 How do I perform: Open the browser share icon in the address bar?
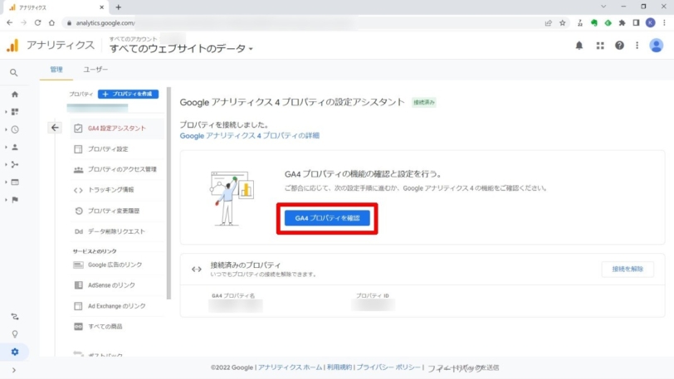pyautogui.click(x=548, y=23)
